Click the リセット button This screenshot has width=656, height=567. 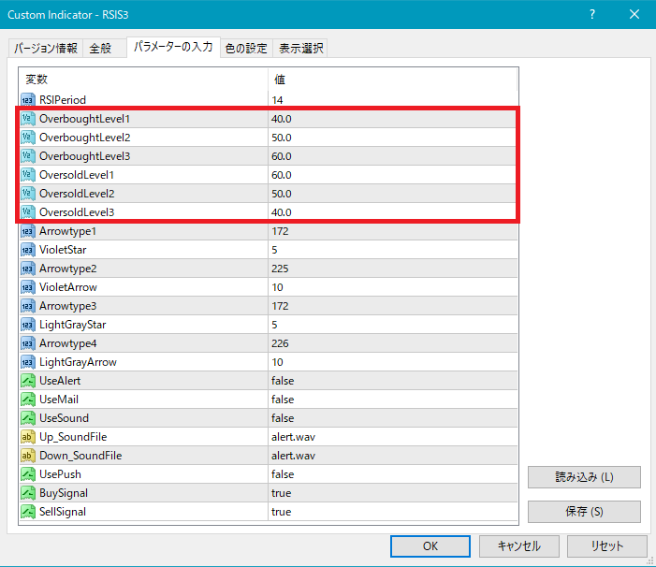tap(607, 546)
